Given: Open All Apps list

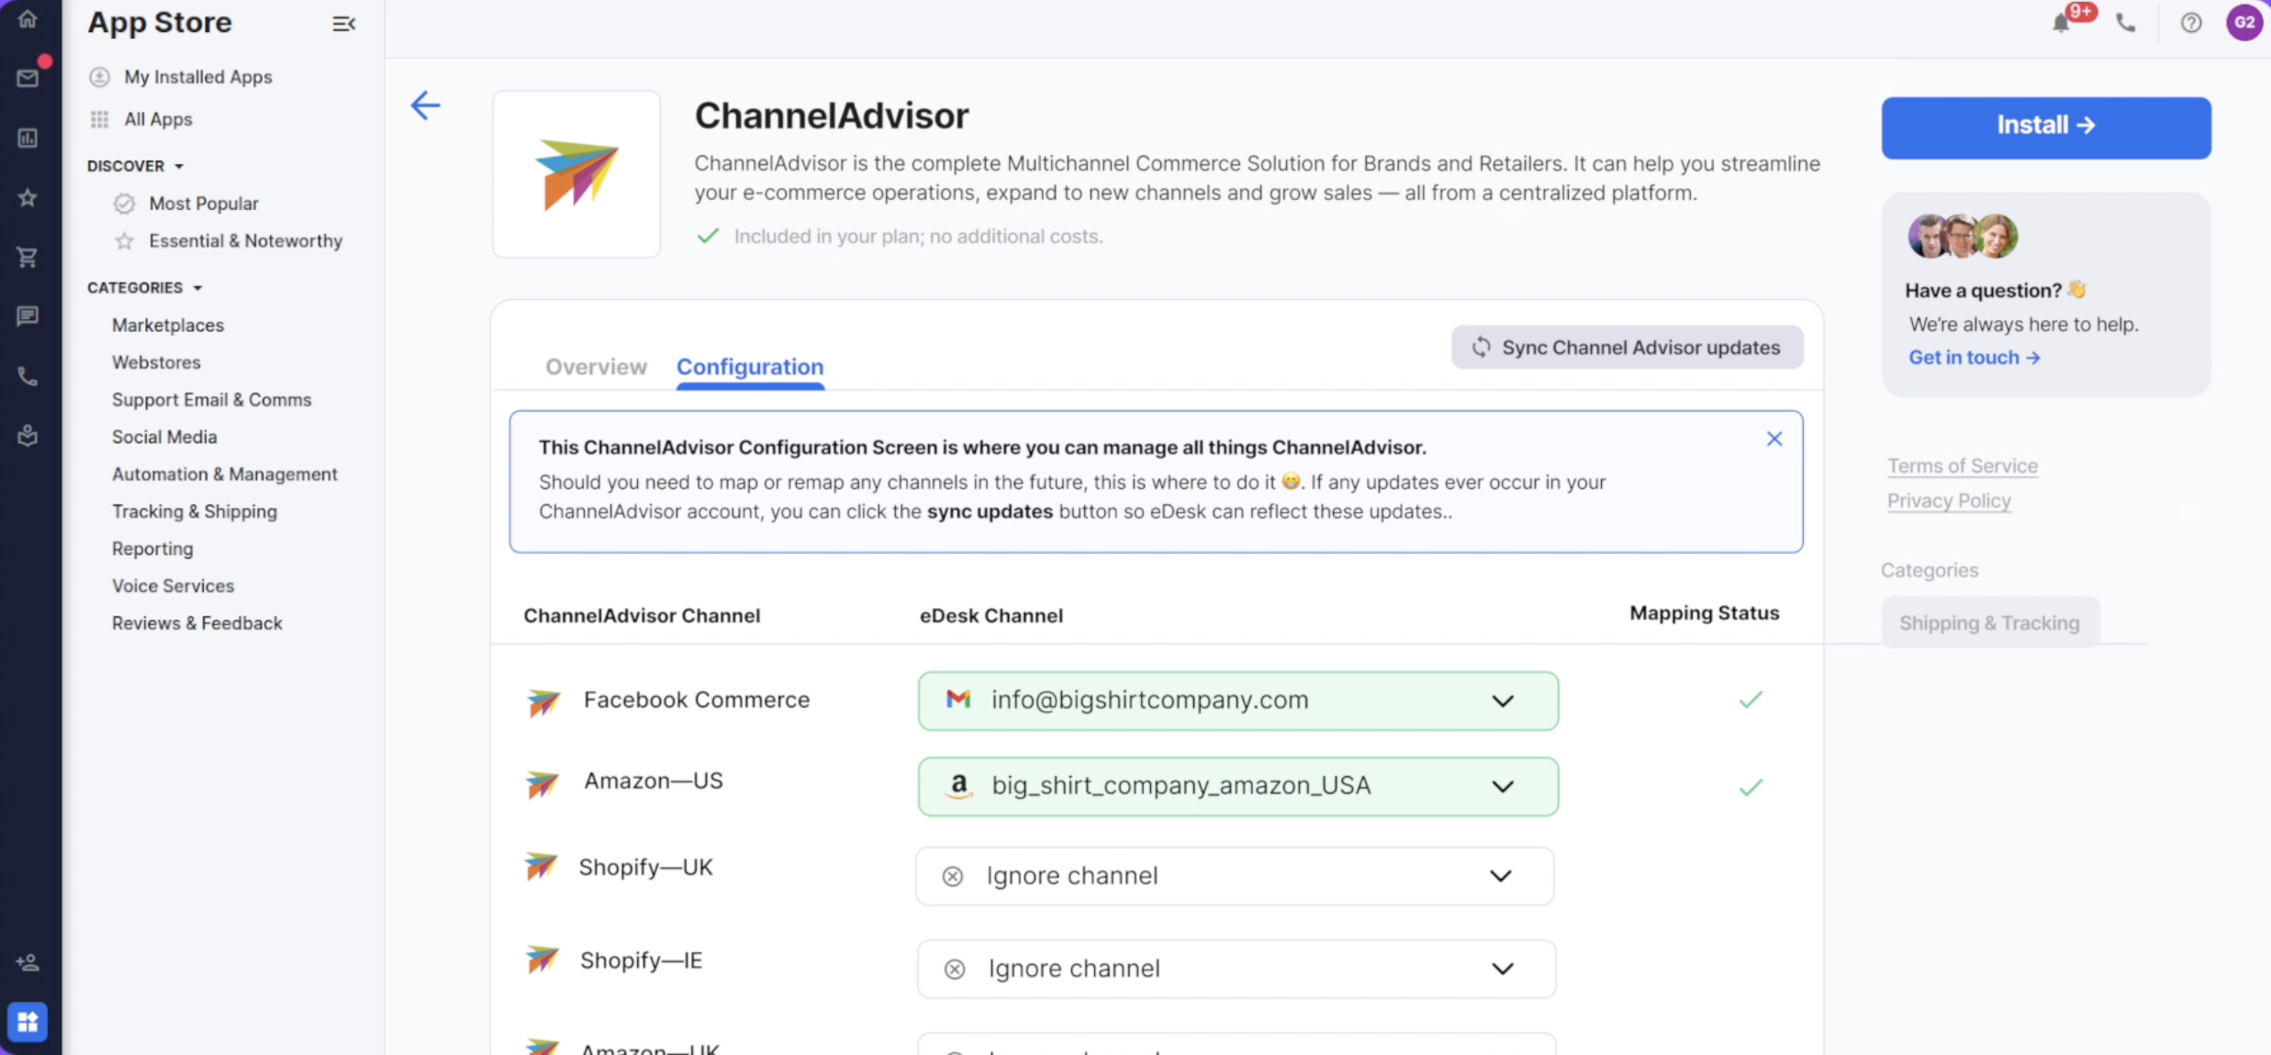Looking at the screenshot, I should [x=158, y=119].
